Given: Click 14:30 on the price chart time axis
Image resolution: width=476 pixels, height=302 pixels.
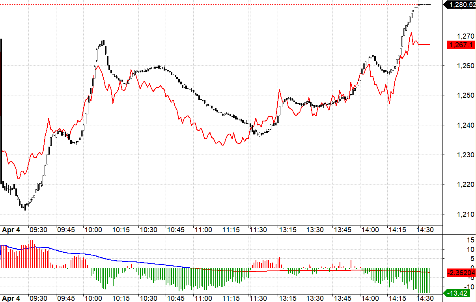Looking at the screenshot, I should tap(426, 230).
